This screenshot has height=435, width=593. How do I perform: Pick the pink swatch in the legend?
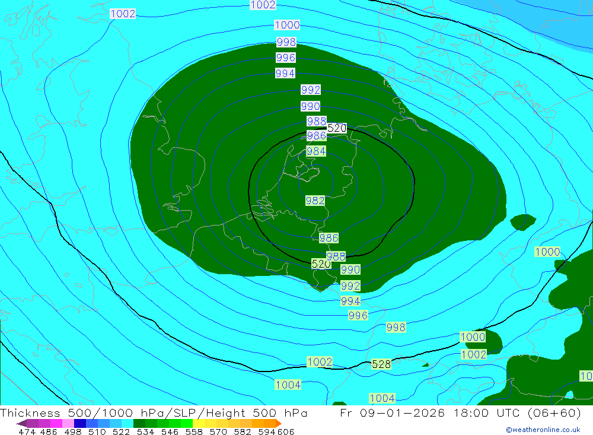tap(68, 423)
